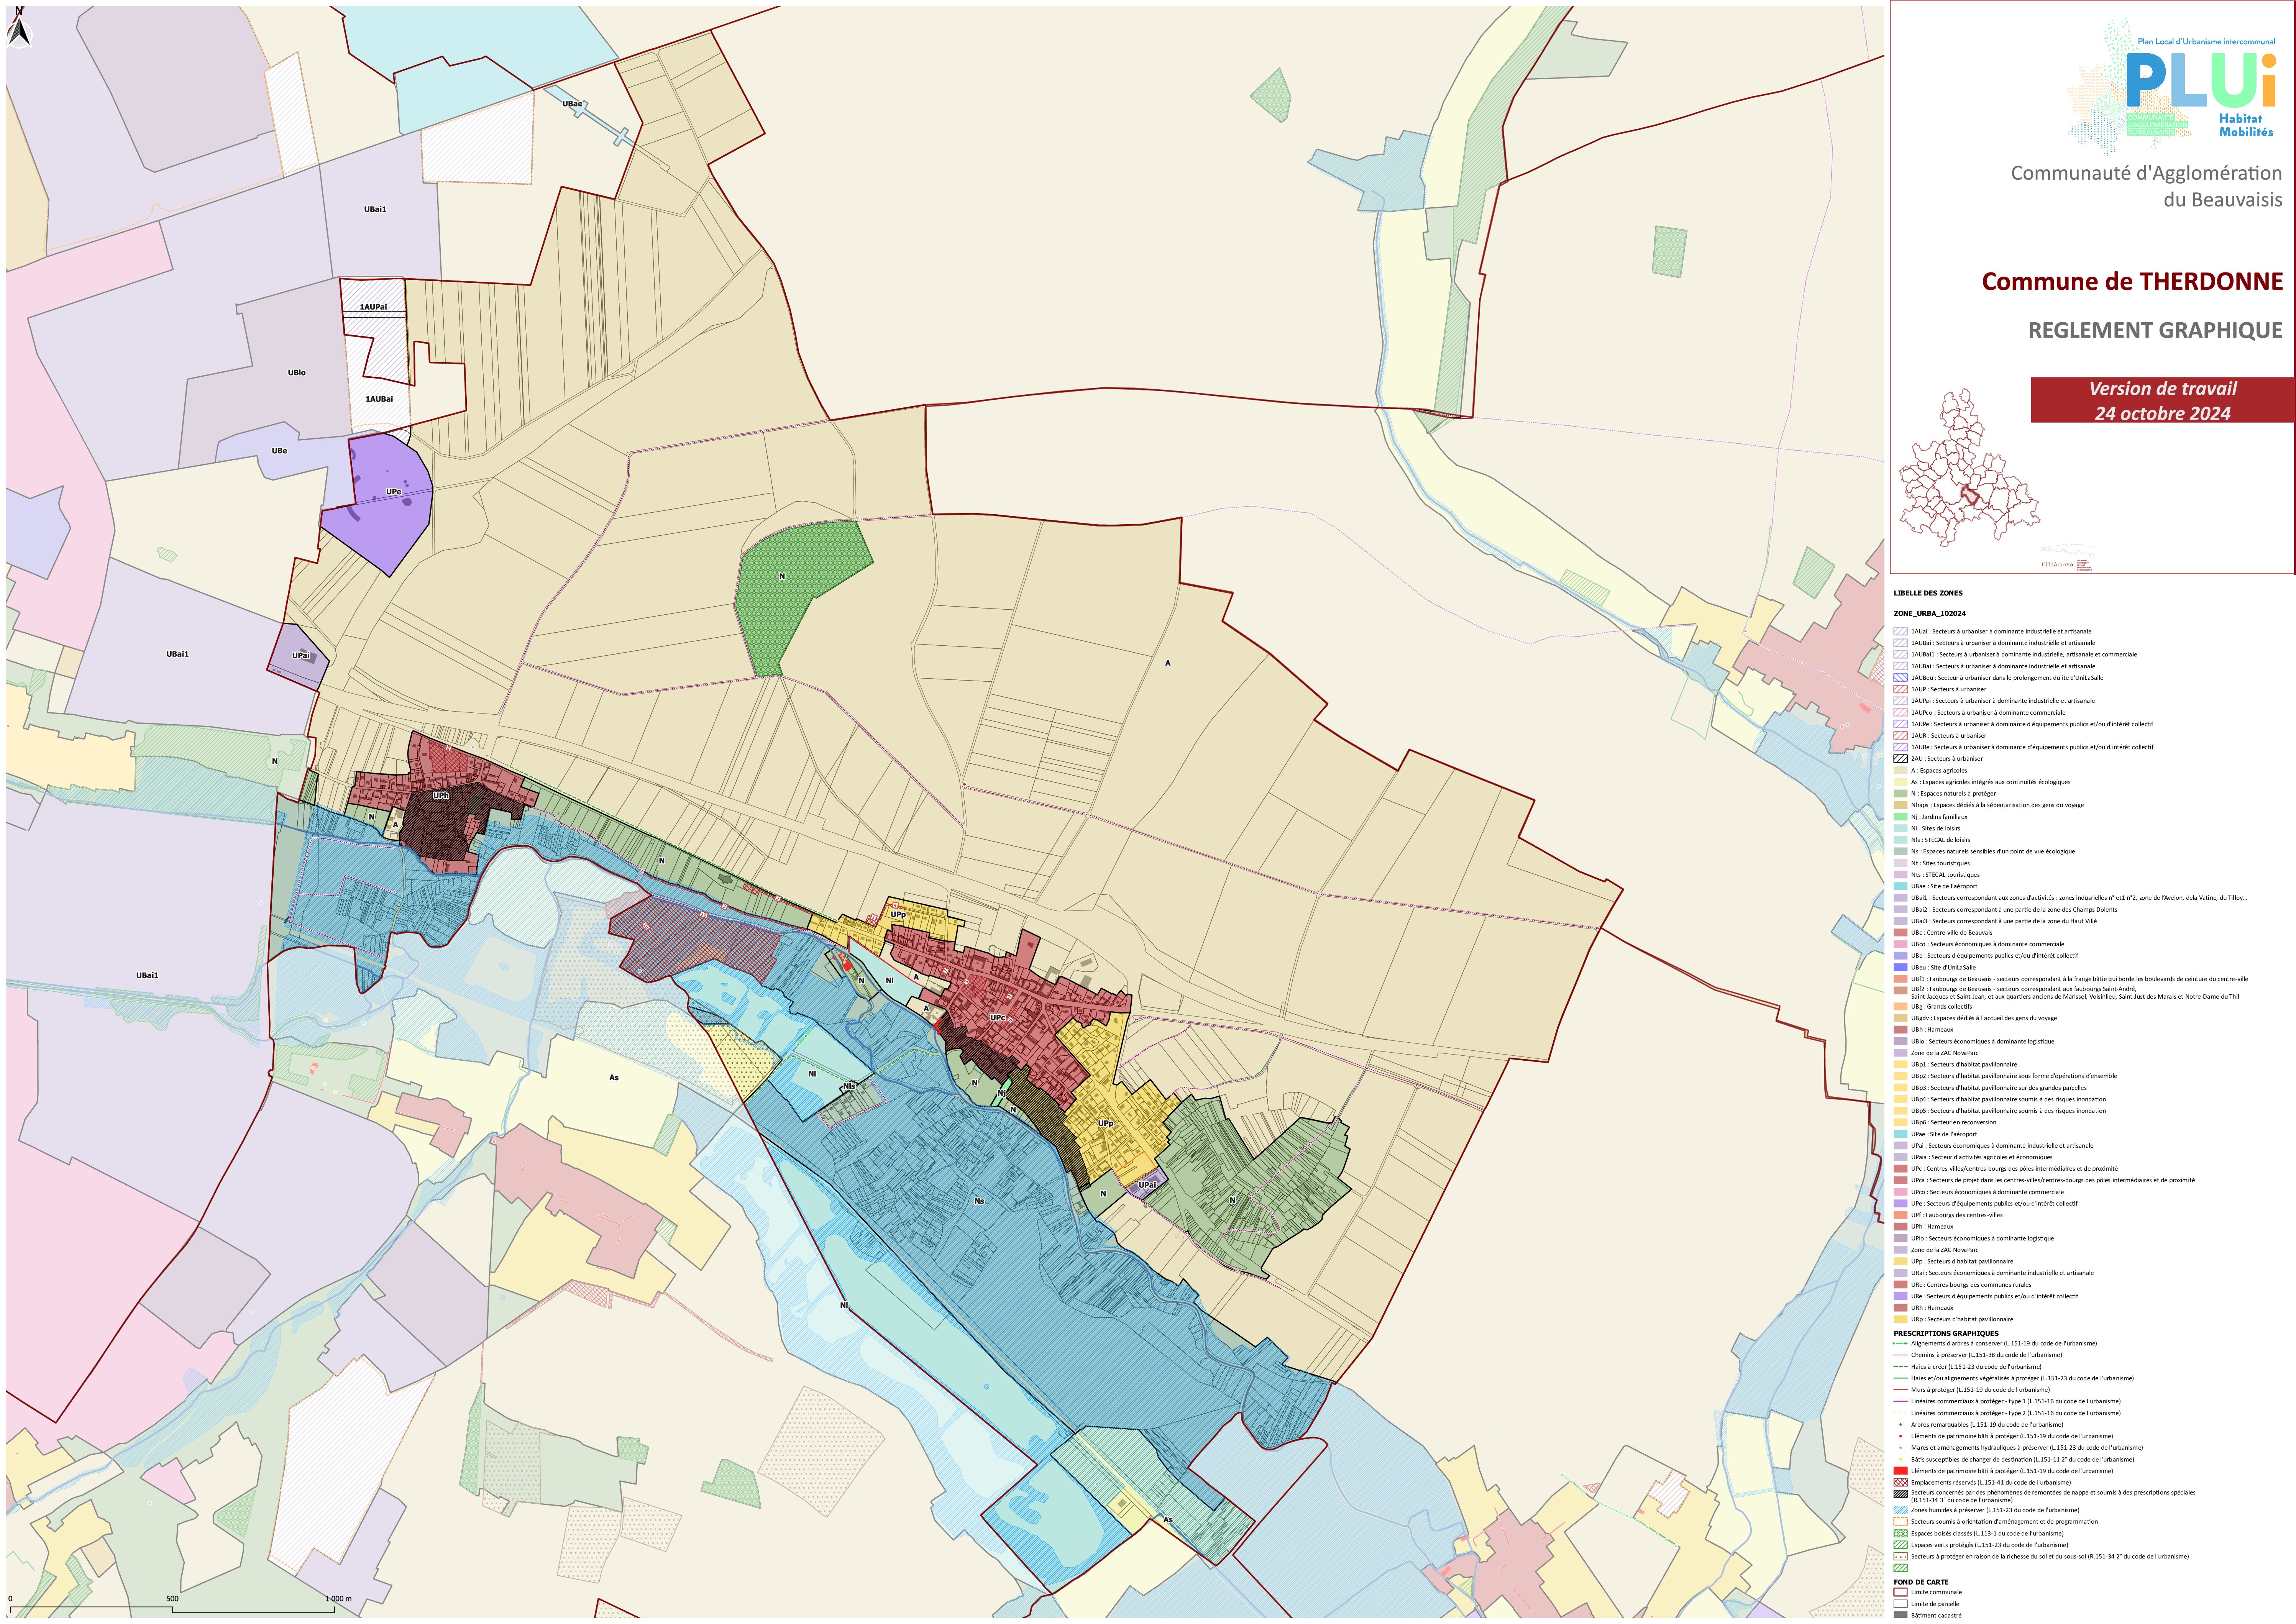Viewport: 2296px width, 1624px height.
Task: Click the 'UBg : Grands collectifs' orange swatch
Action: (1900, 1007)
